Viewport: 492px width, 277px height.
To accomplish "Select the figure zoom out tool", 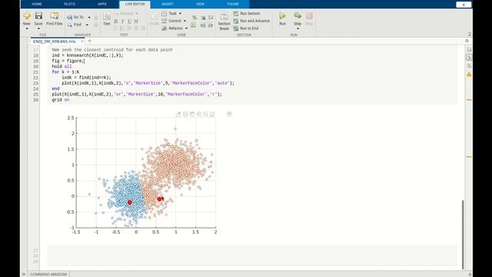I will (x=205, y=114).
